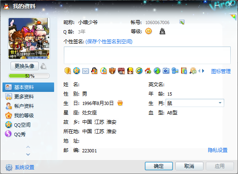Open the blue camera photo icon
Viewport: 238px width, 174px height.
(166, 71)
